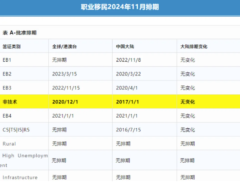
Task: Select the highlighted 非技术 label
Action: 10,102
